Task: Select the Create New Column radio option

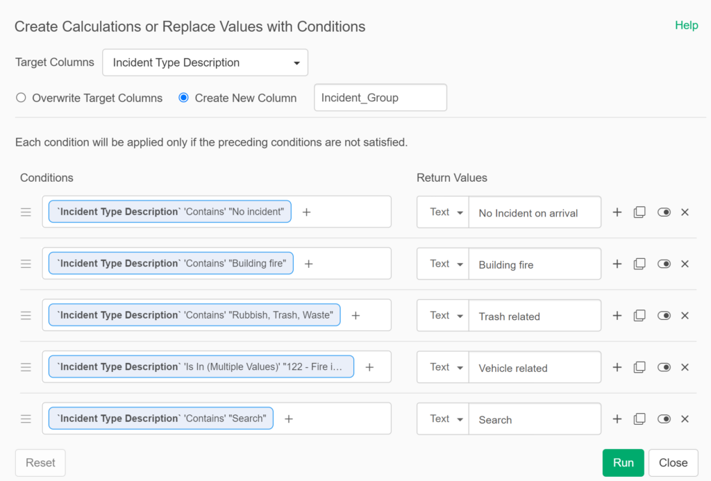Action: pos(184,98)
